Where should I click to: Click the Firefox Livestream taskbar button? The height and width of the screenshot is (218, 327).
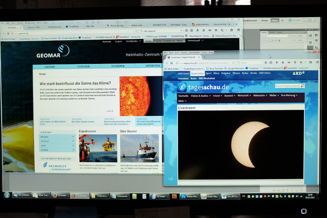tap(80, 196)
